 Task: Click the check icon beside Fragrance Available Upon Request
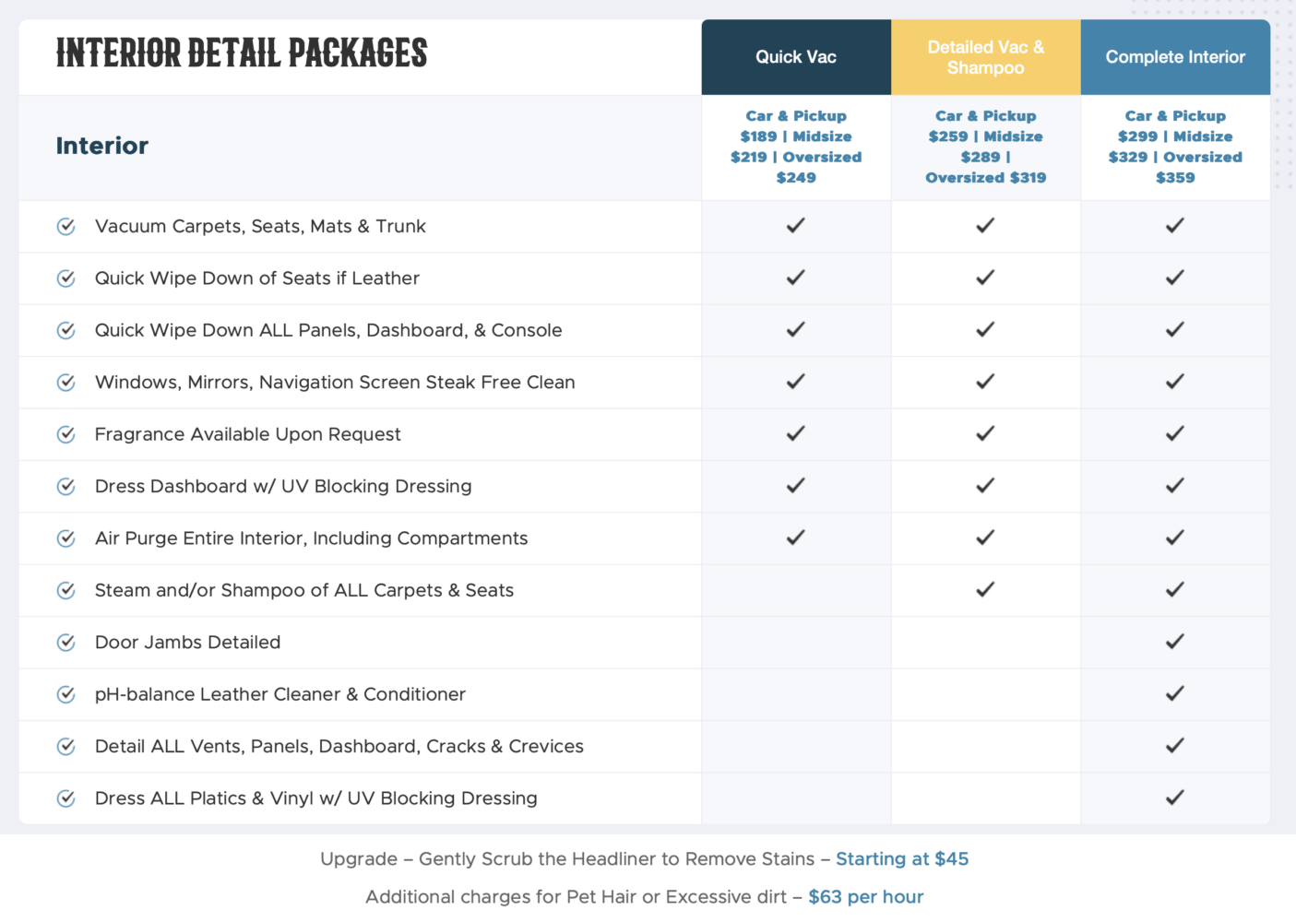[66, 434]
